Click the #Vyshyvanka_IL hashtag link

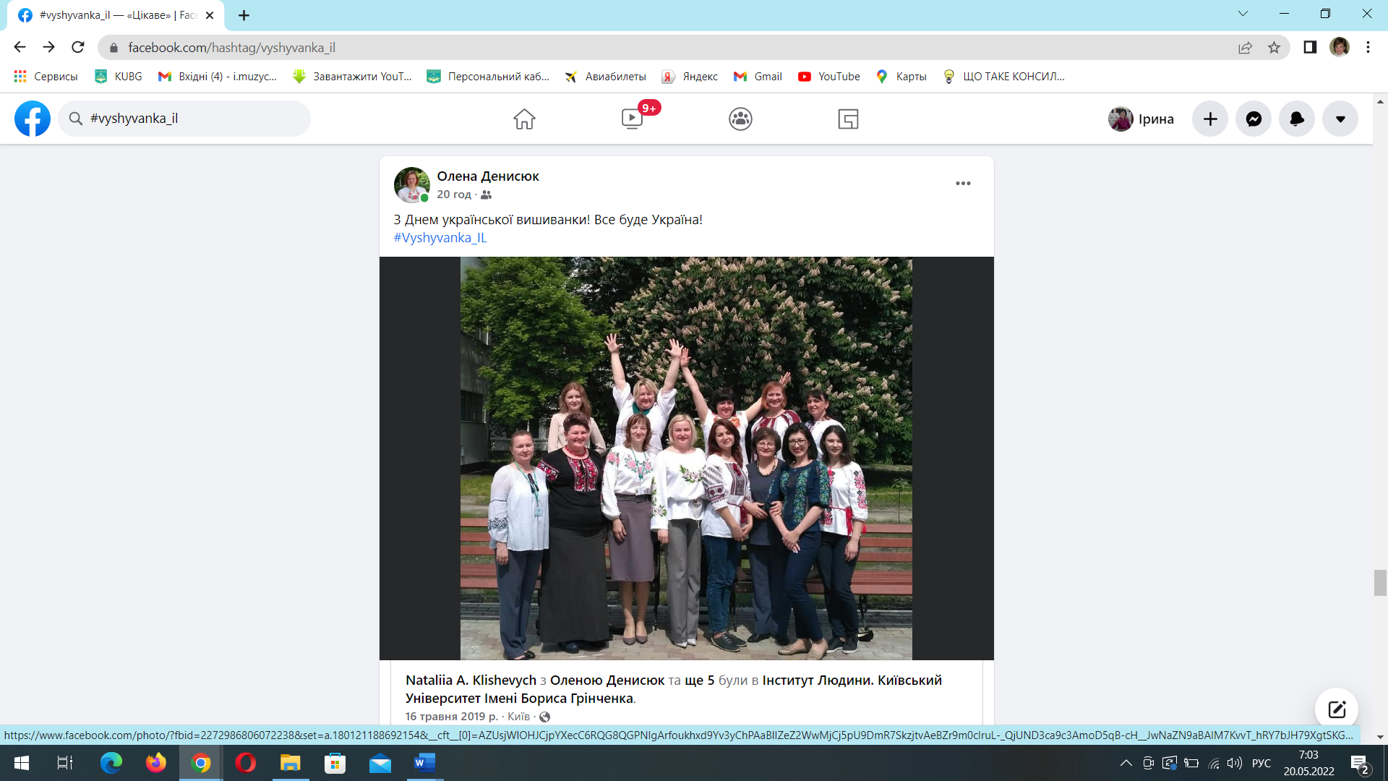[440, 238]
